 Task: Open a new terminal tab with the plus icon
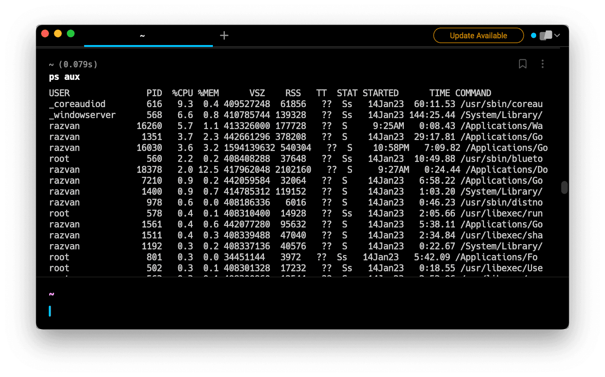pos(224,35)
